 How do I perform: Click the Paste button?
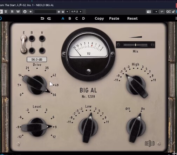[x=114, y=19]
